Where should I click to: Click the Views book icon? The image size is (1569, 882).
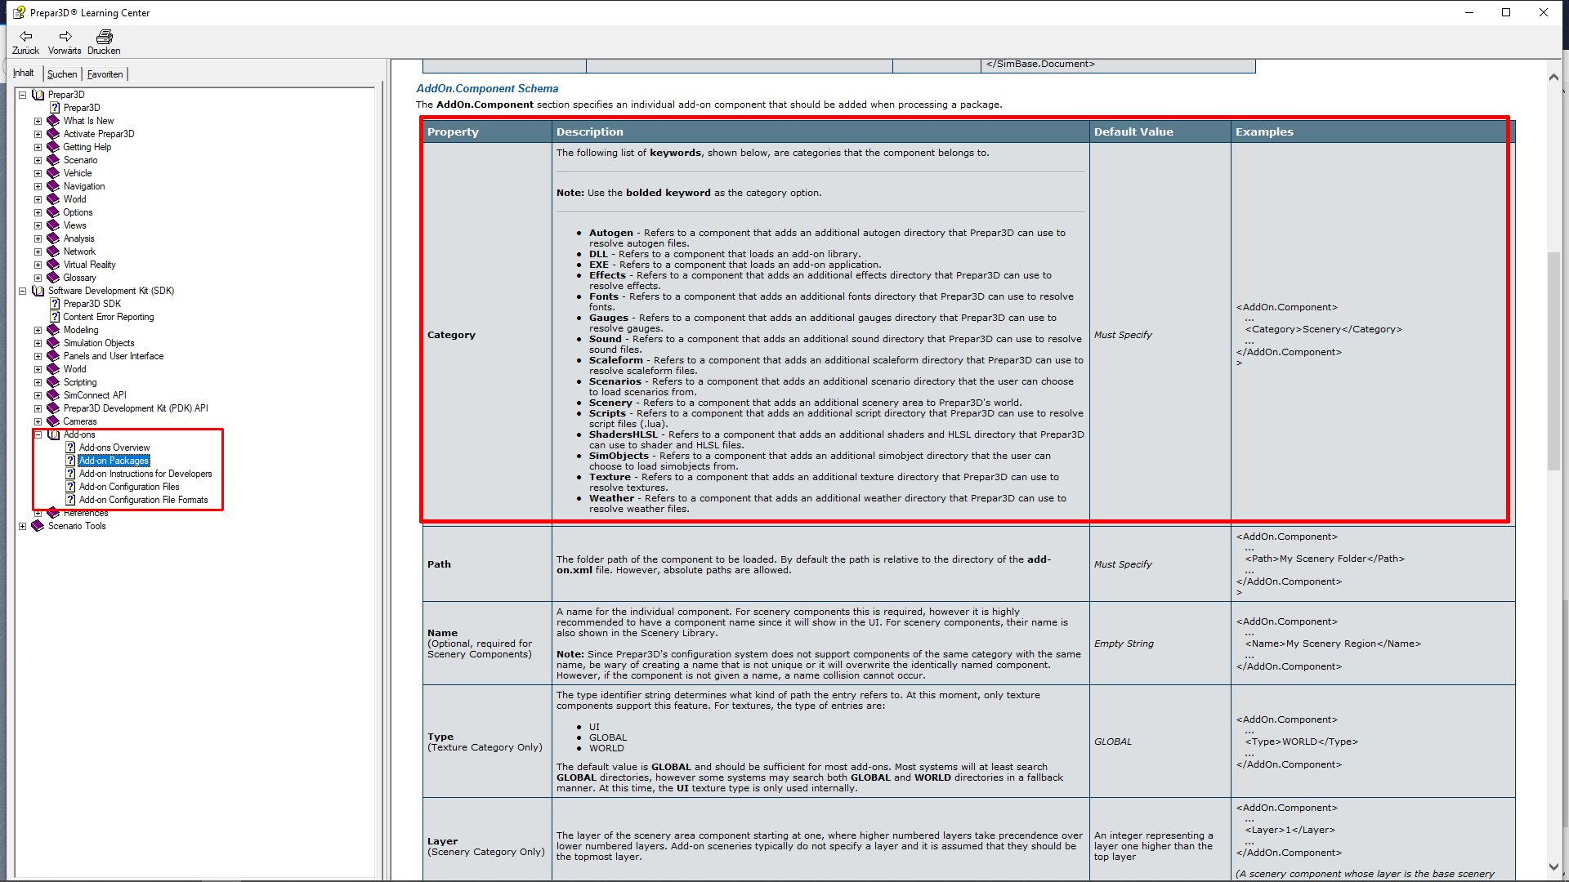53,225
